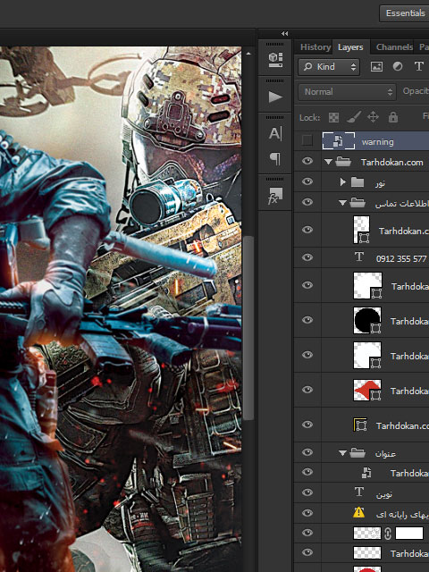This screenshot has height=572, width=429.
Task: Open the Paragraph panel icon
Action: tap(275, 159)
